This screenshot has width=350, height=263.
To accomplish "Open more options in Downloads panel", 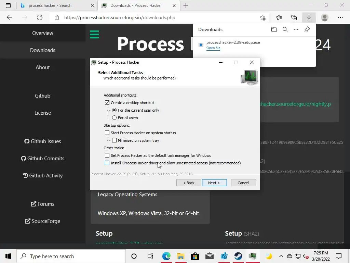I will click(296, 29).
